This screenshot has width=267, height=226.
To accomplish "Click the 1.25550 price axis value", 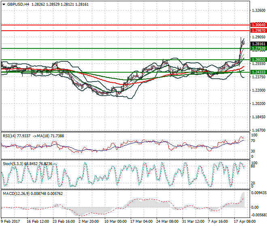I will pyautogui.click(x=259, y=64).
